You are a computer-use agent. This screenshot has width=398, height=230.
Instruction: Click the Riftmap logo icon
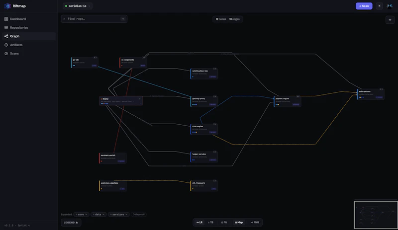[x=7, y=6]
